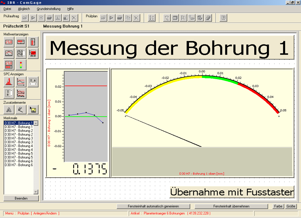Add the text label 'A' element
Image resolution: width=301 pixels, height=218 pixels.
(x=9, y=110)
